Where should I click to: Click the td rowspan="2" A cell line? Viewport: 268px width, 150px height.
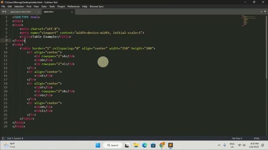[x=54, y=56]
